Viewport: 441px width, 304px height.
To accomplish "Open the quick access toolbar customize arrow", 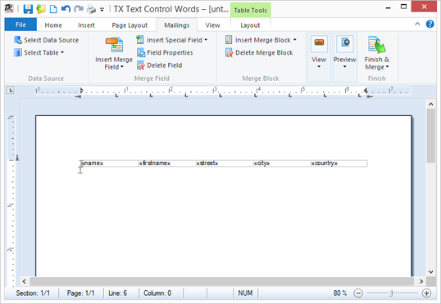I will (x=102, y=10).
